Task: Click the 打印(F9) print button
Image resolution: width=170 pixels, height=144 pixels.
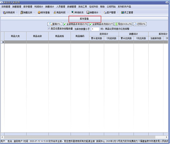Action: click(x=140, y=24)
